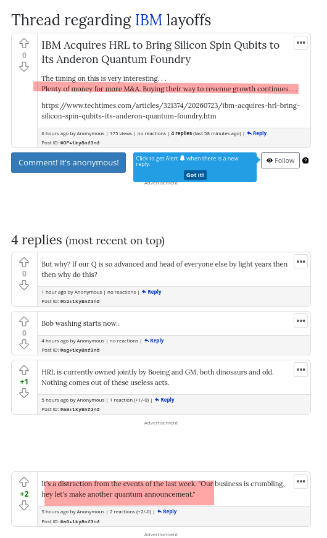Viewport: 327px width, 538px height.
Task: Reply to the 'Bob washing starts now' comment
Action: 154,341
